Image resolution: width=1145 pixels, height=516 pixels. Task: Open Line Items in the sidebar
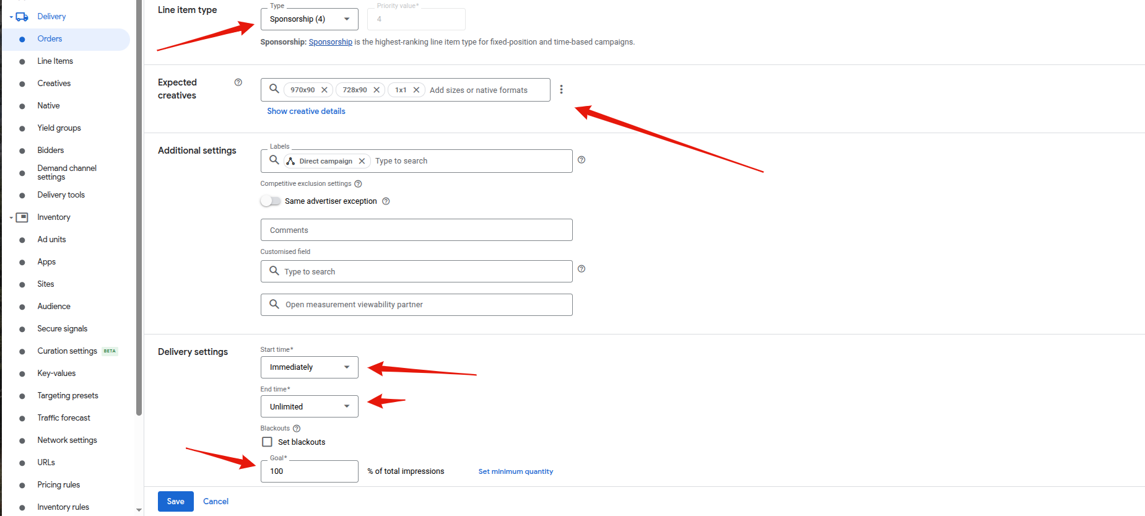55,61
